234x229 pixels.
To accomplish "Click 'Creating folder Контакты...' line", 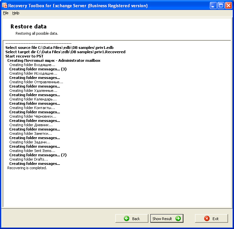I will 32,108.
